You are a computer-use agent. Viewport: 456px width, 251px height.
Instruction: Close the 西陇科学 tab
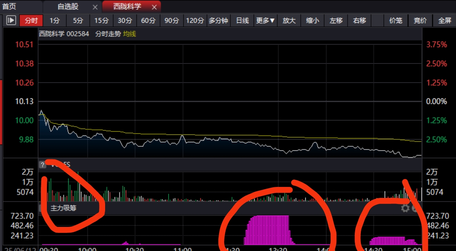154,7
